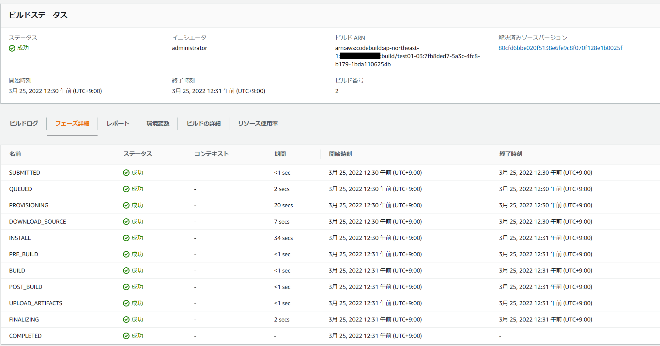Click the success icon beside FINALIZING

[x=126, y=319]
